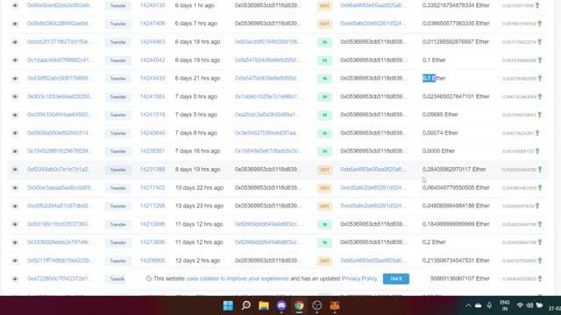Open transaction hash 0xa72385dc7f342372e1...
The height and width of the screenshot is (315, 561).
(60, 278)
